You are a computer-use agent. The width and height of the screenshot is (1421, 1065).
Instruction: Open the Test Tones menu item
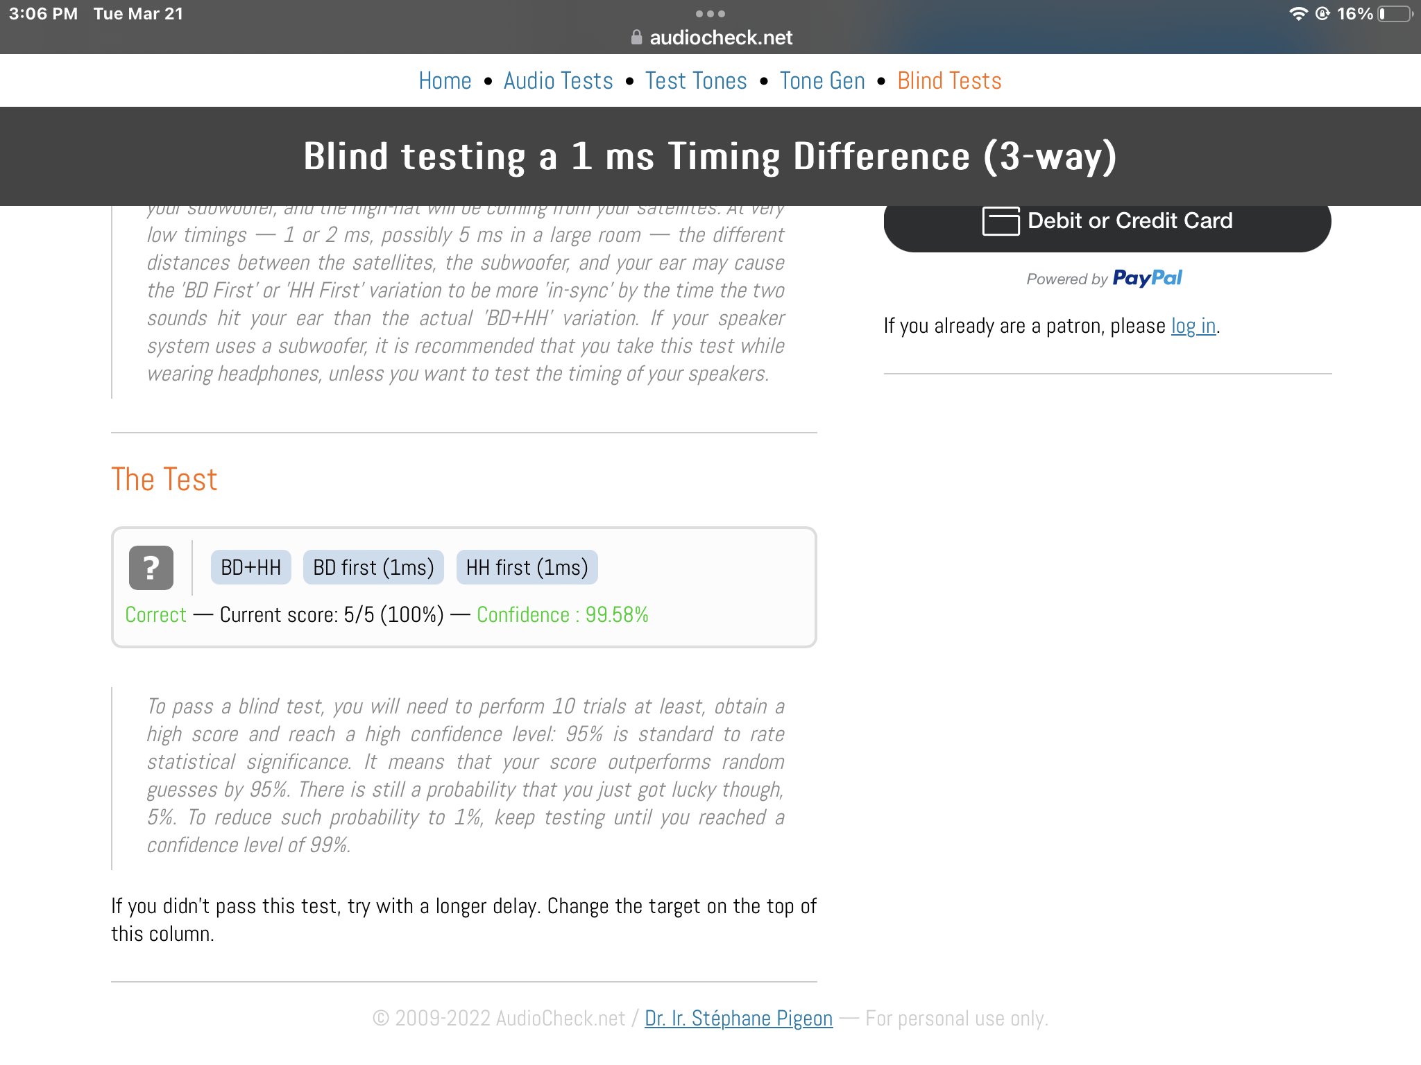tap(696, 81)
